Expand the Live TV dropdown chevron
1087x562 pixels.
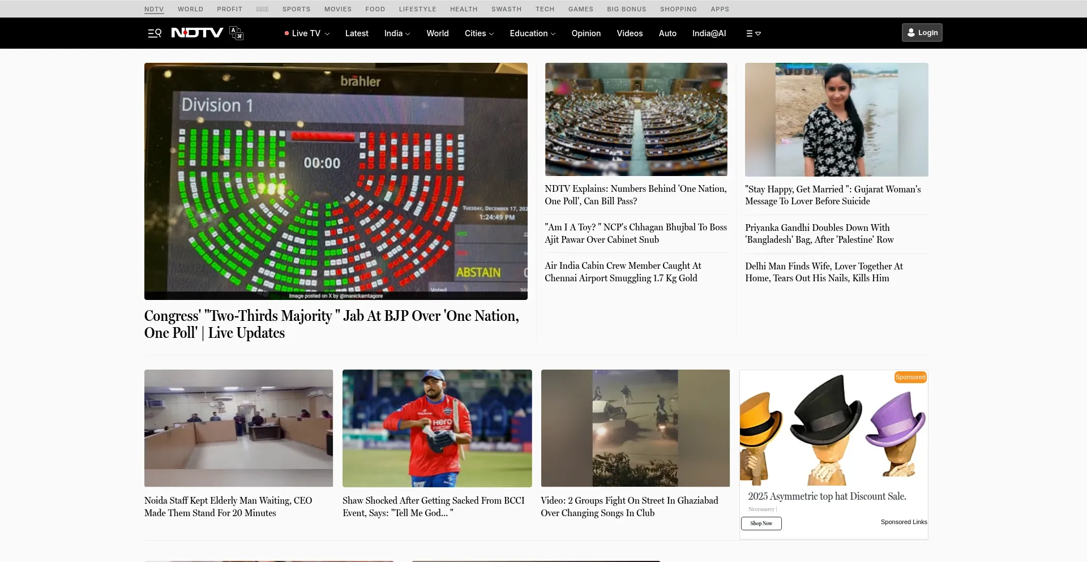(x=327, y=34)
